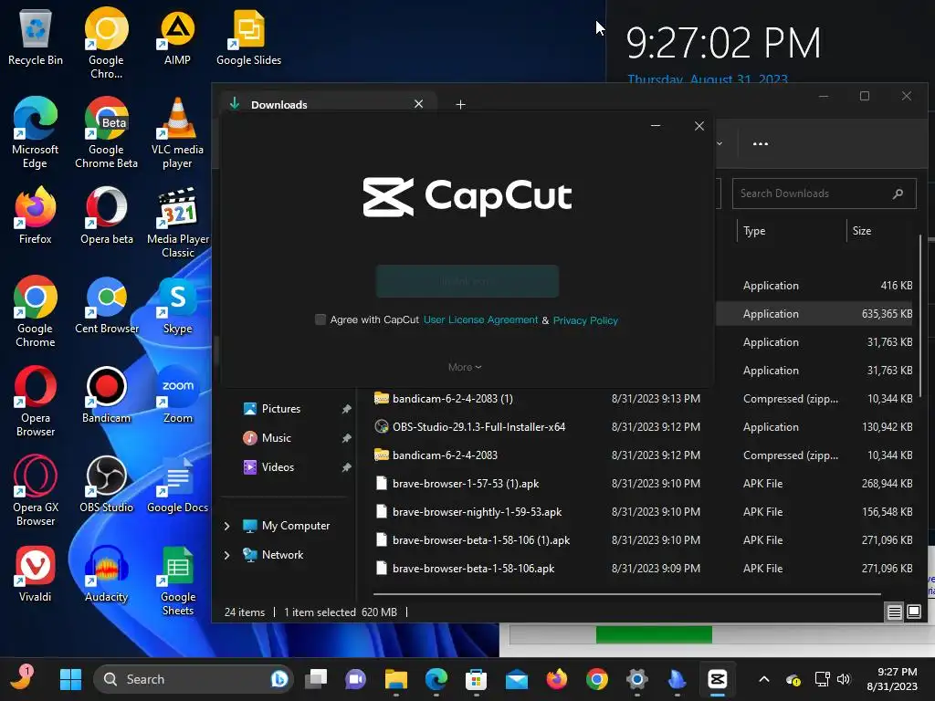Open Mail app from taskbar
The image size is (935, 701).
coord(517,679)
